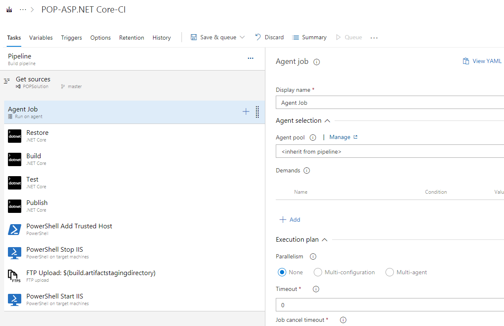Click the Azure DevOps logo at top left

pos(9,9)
